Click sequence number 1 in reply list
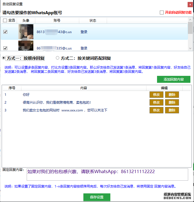 click(5, 95)
